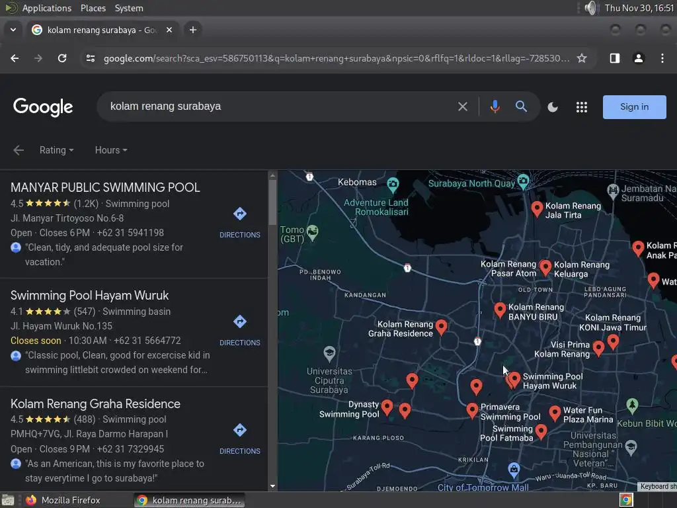Open site information icon in address bar

(90, 58)
